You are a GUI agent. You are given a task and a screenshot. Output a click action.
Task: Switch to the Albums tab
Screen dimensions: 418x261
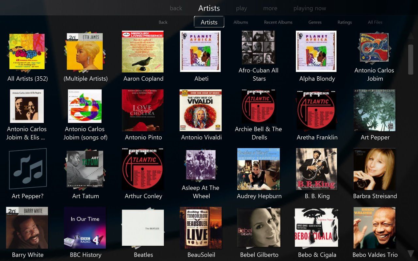pos(241,22)
